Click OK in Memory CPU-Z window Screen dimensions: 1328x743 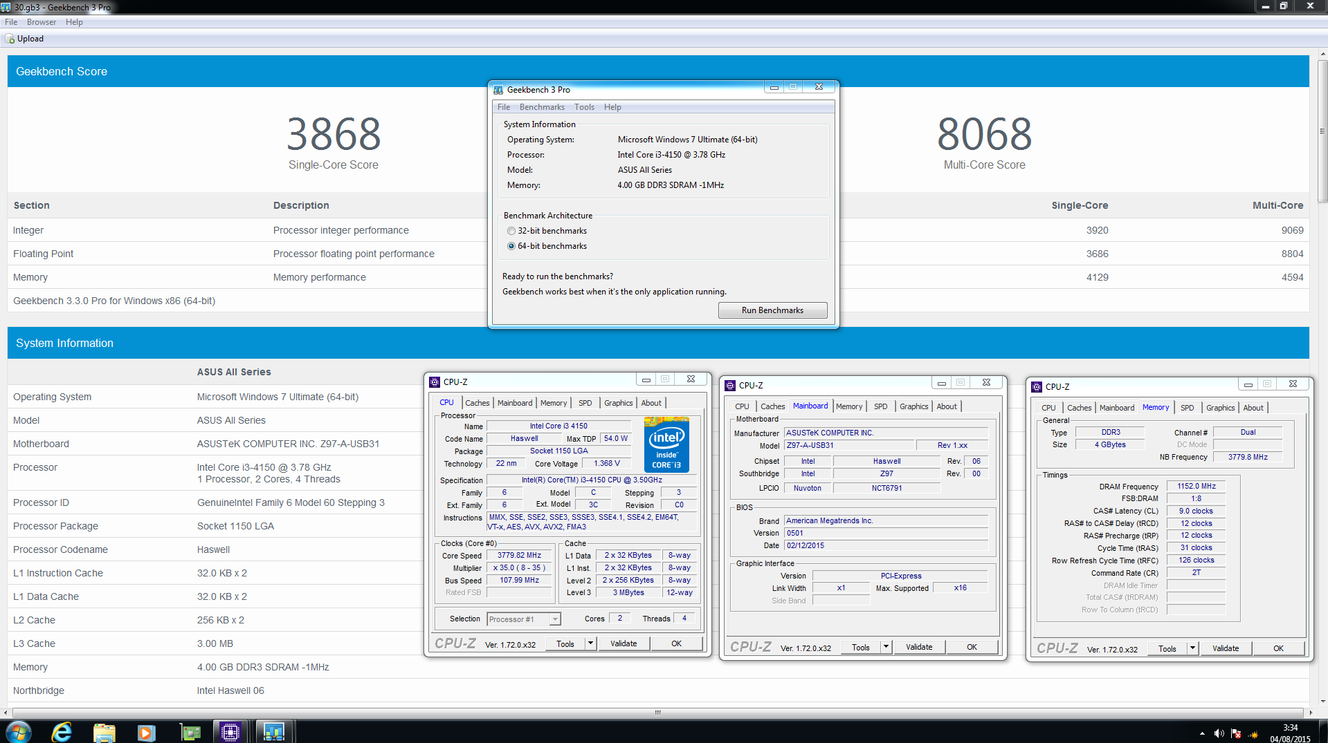1278,648
